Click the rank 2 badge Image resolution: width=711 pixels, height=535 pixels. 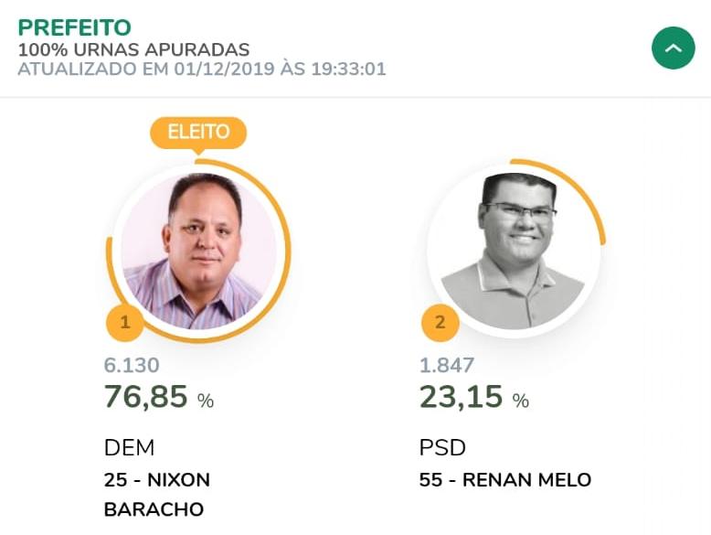tap(440, 323)
